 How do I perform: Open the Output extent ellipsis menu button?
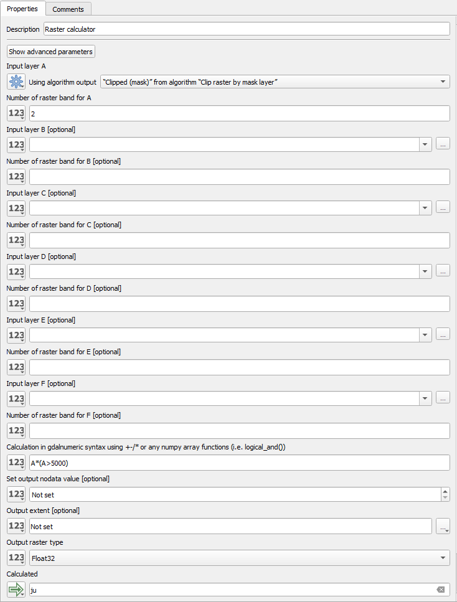coord(443,526)
